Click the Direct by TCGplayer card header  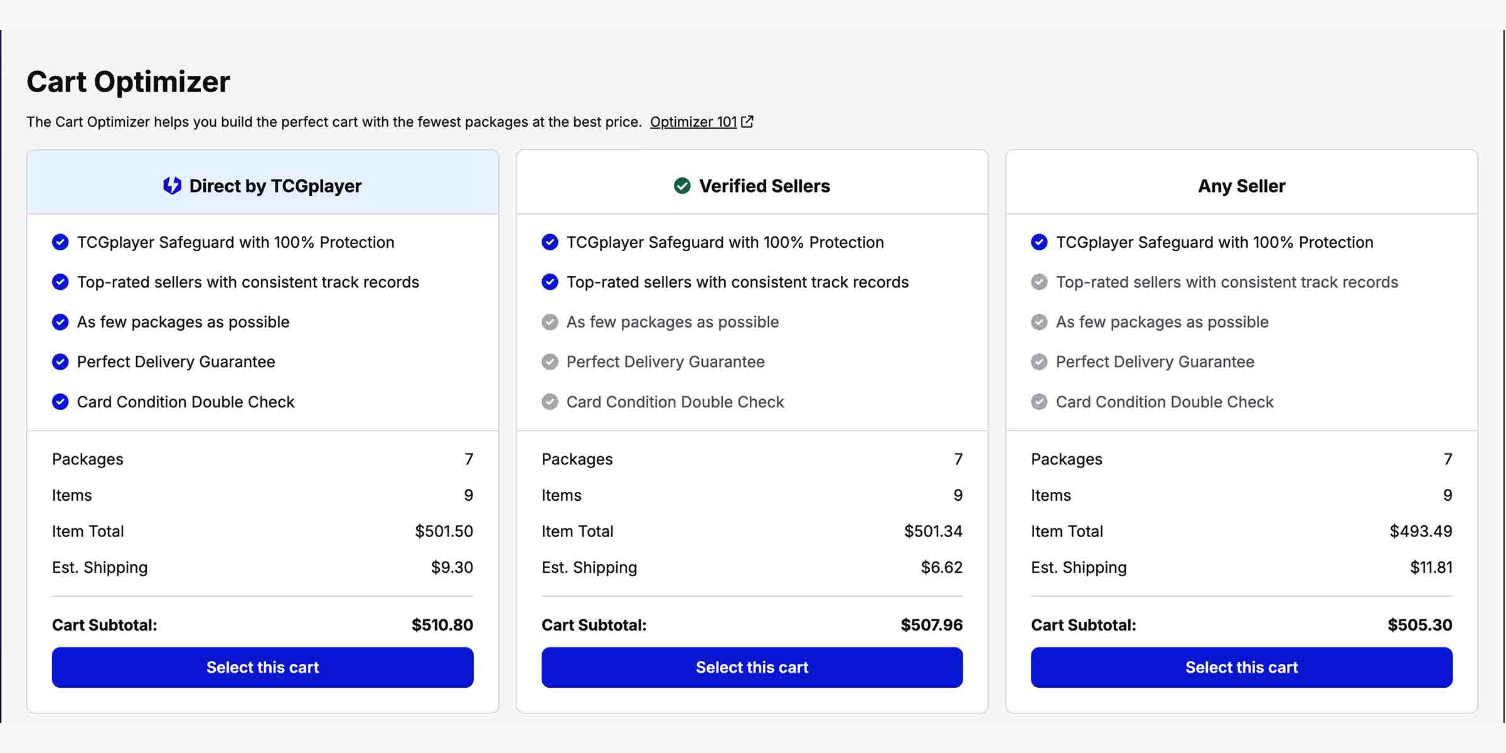[275, 186]
